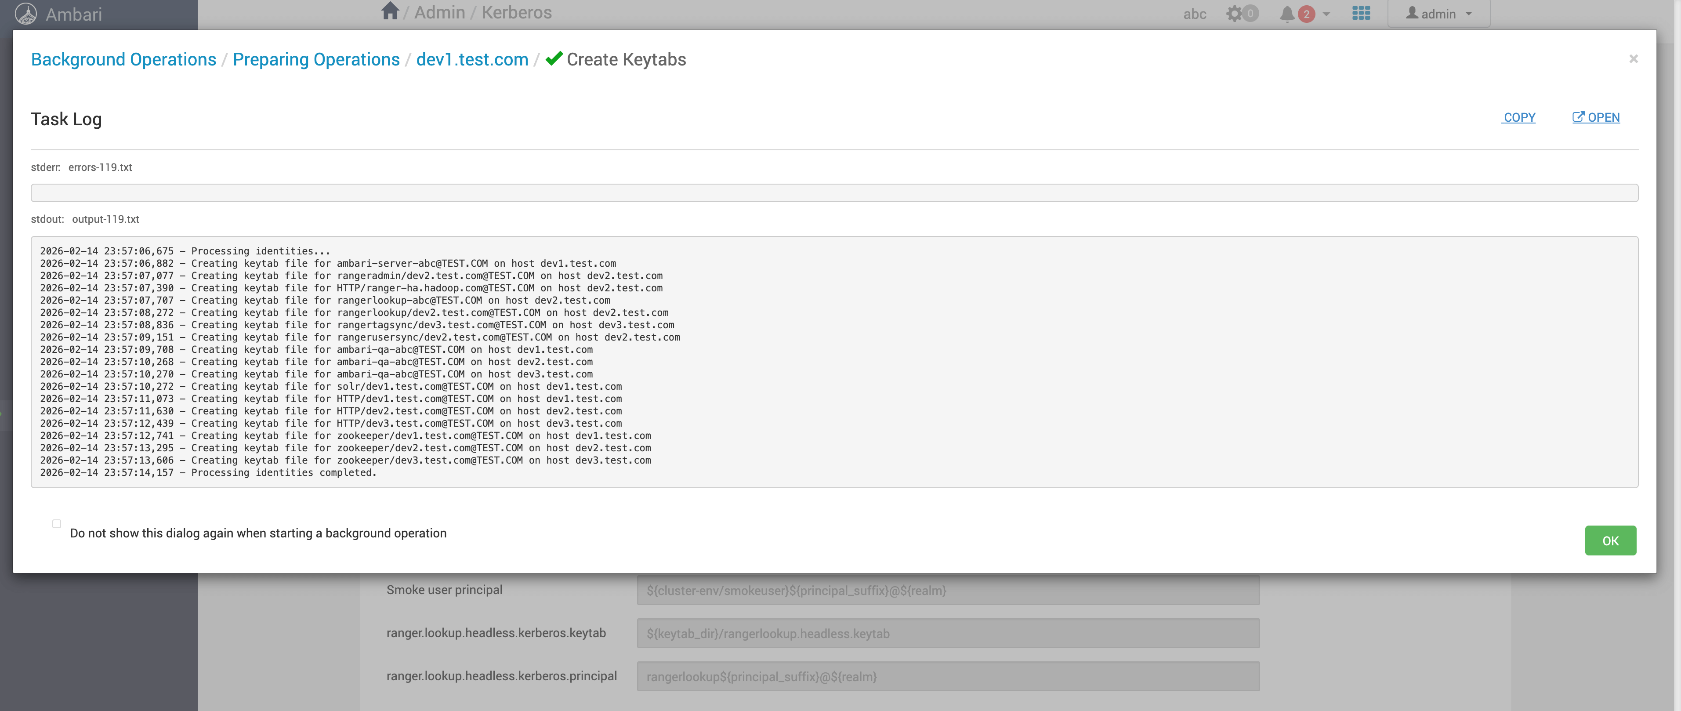Image resolution: width=1681 pixels, height=711 pixels.
Task: Click the red alert count badge
Action: 1306,14
